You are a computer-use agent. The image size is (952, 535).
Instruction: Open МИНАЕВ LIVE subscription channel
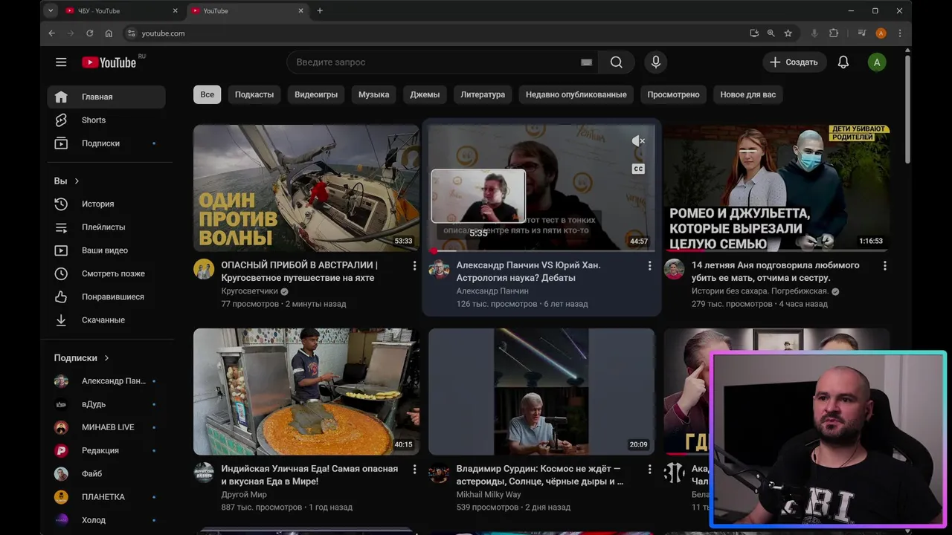pyautogui.click(x=106, y=427)
